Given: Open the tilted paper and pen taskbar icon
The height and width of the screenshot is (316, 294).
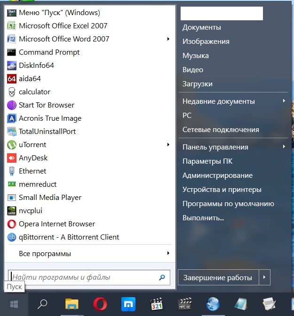Looking at the screenshot, I should (269, 304).
